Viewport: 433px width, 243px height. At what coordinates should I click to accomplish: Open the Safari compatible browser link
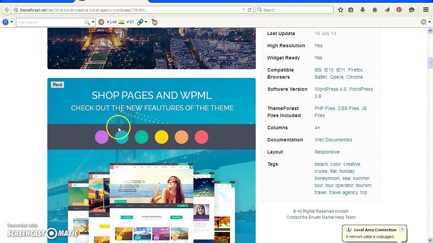pyautogui.click(x=321, y=77)
